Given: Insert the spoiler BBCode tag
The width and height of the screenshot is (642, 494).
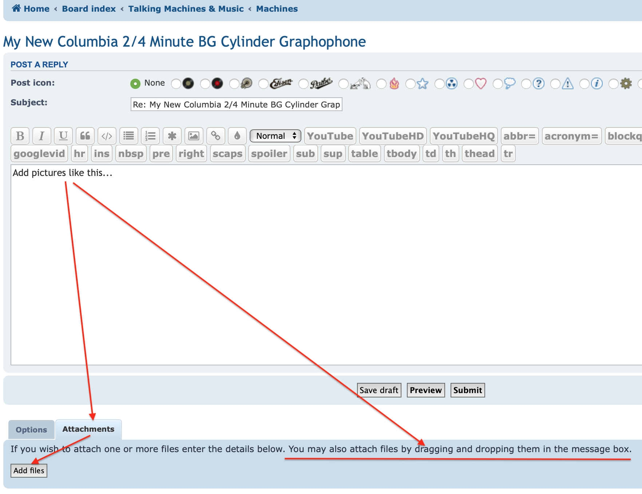Looking at the screenshot, I should click(x=269, y=154).
